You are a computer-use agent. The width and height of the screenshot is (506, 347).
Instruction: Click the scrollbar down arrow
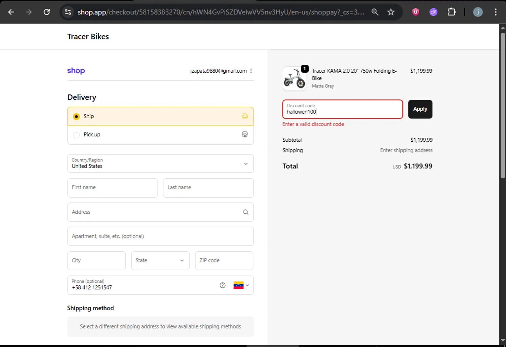click(503, 340)
